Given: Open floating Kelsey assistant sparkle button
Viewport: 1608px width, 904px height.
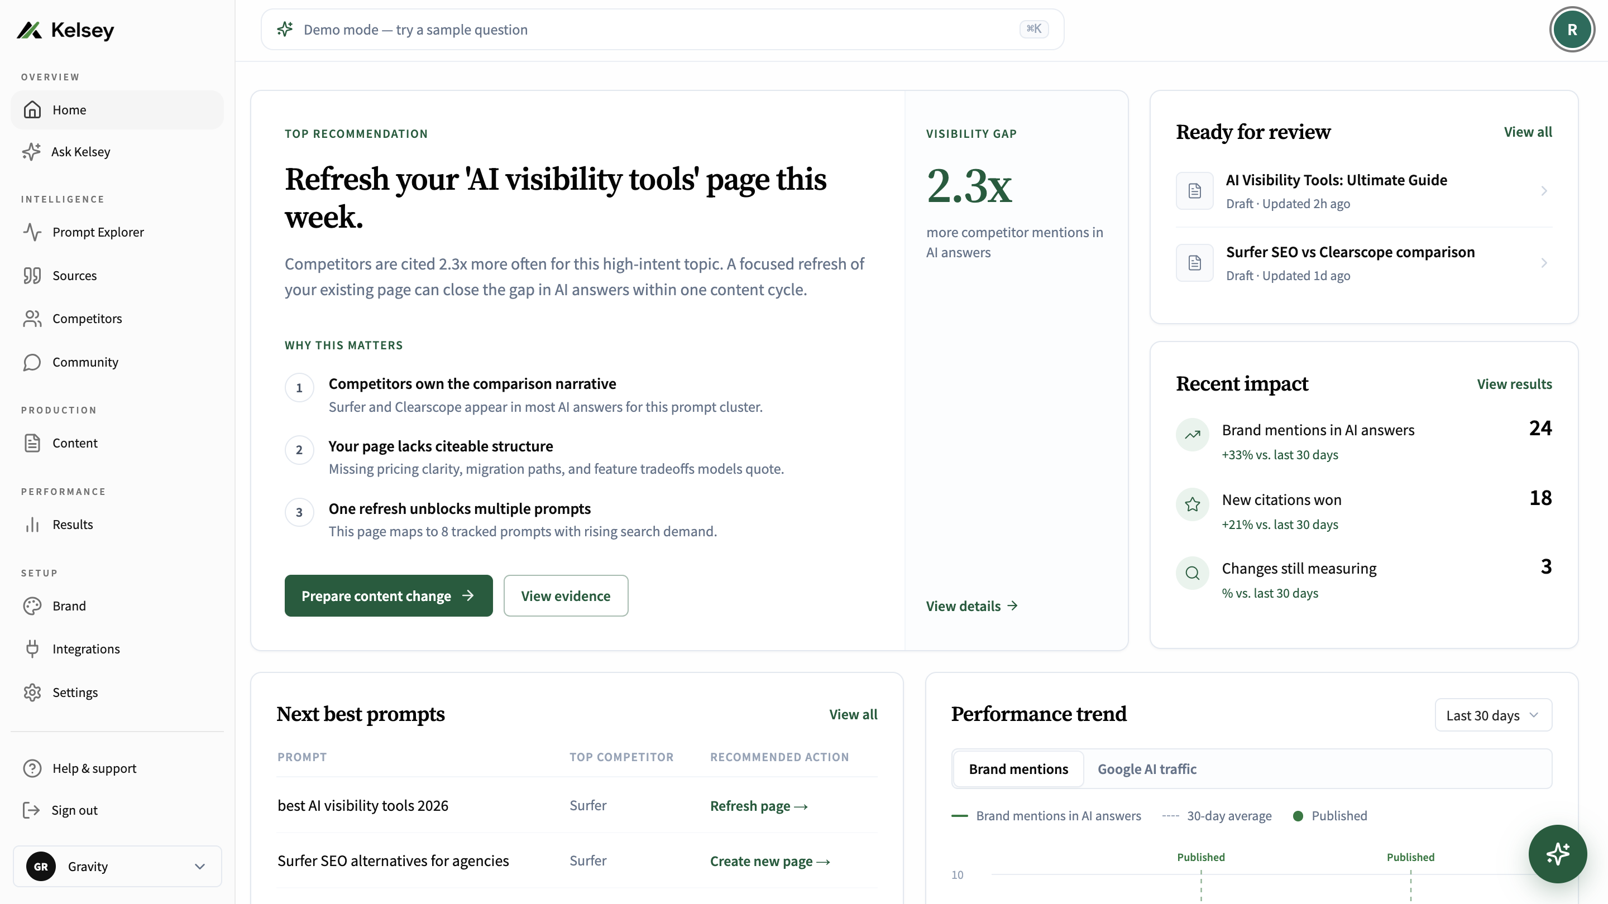Looking at the screenshot, I should click(1557, 853).
